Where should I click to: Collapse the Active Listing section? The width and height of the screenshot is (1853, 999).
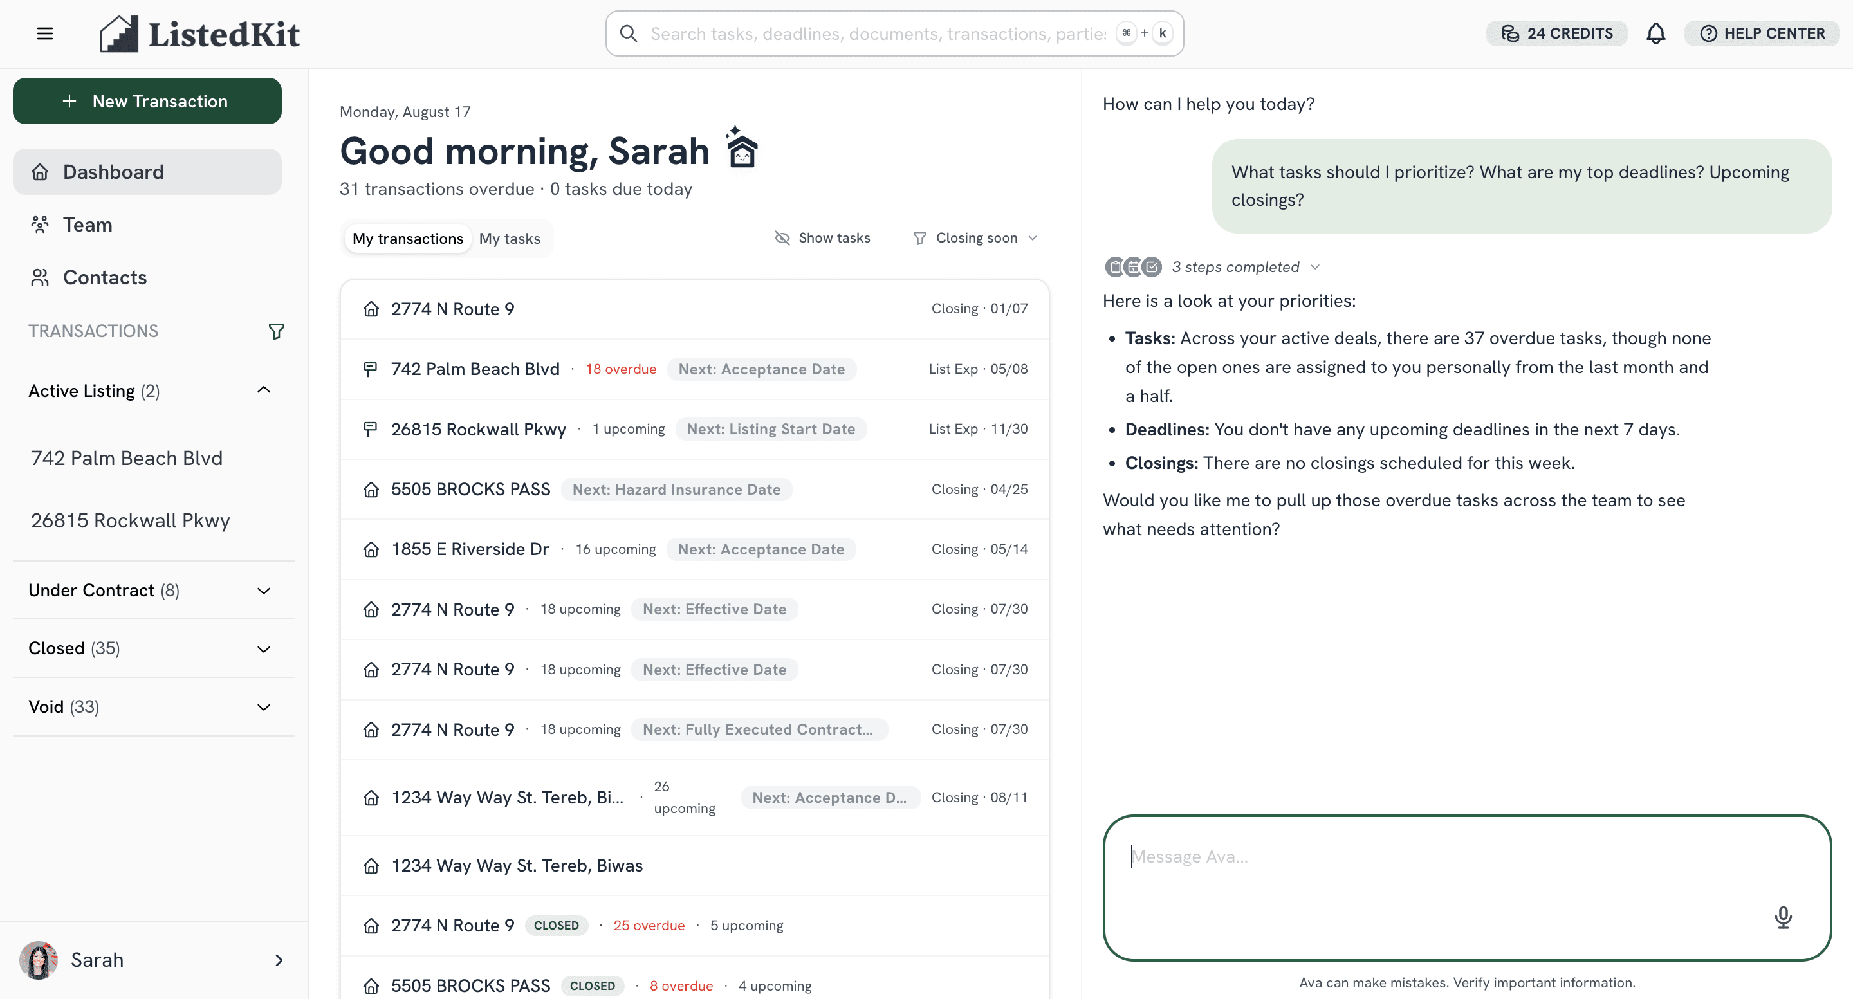tap(263, 390)
